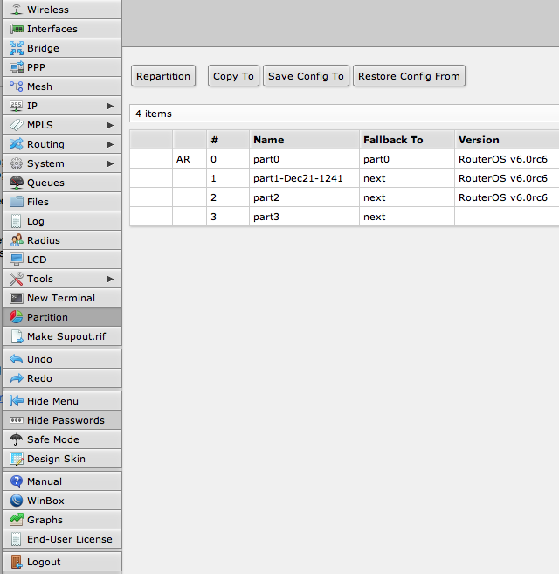
Task: Click the 4 items count bar
Action: (344, 114)
